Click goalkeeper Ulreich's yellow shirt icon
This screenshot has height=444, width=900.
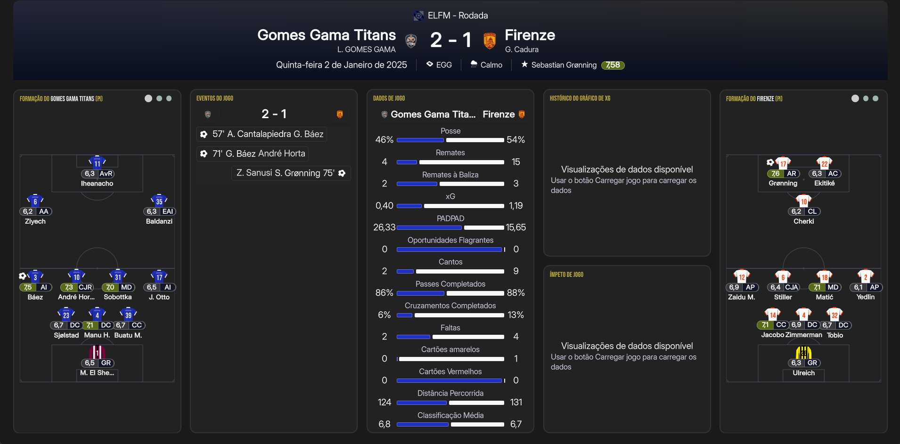[x=803, y=352]
